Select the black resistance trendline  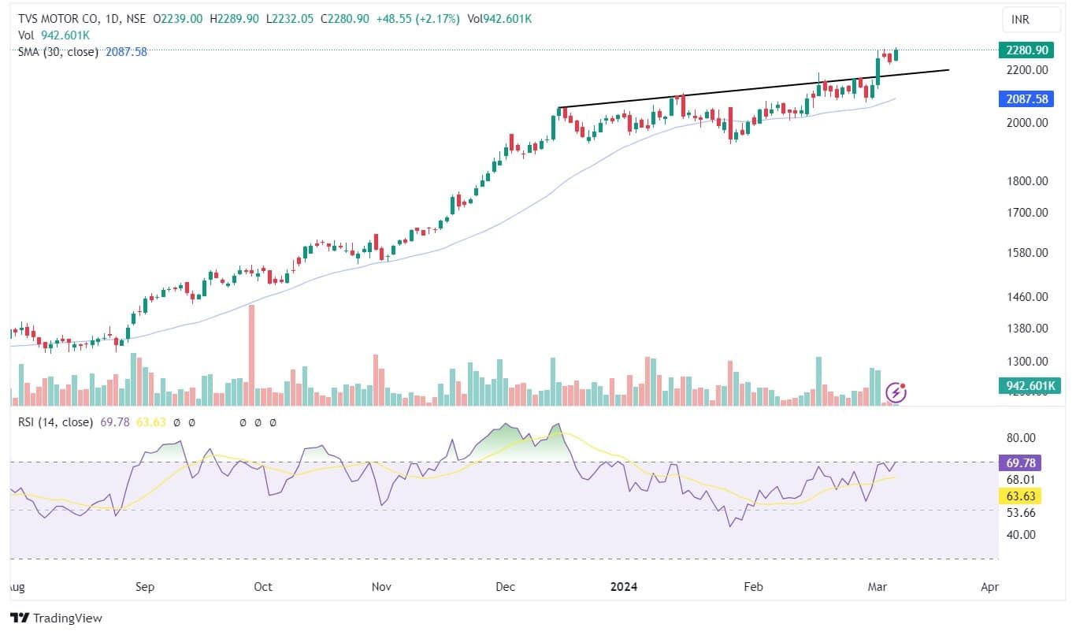(752, 89)
